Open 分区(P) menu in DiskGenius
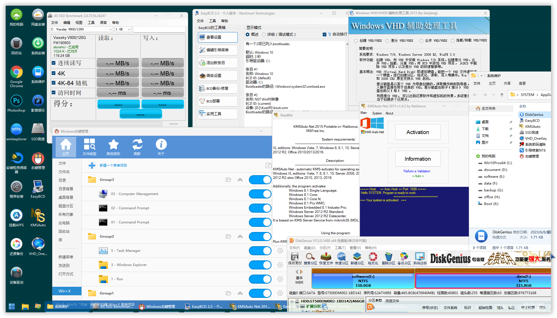The height and width of the screenshot is (318, 557). 325,248
